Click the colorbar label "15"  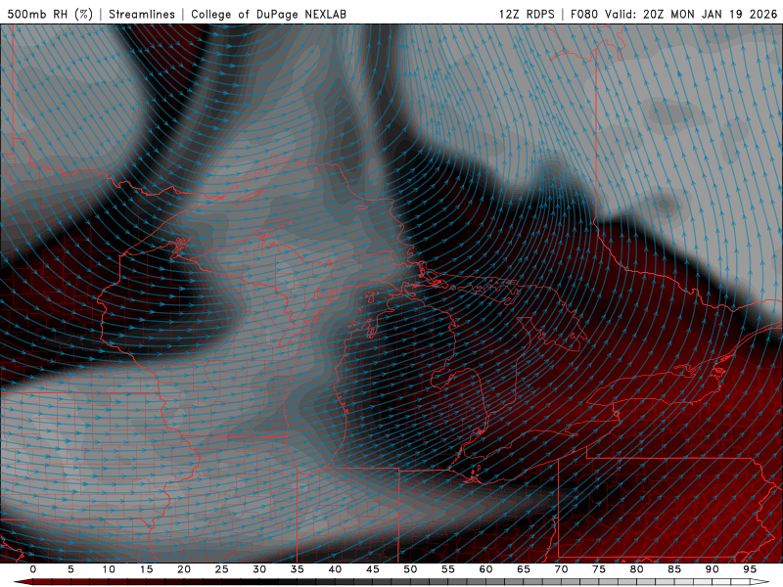pyautogui.click(x=146, y=569)
